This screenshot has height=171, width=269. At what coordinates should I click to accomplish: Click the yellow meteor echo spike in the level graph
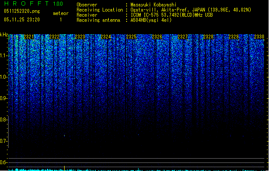tap(64, 168)
